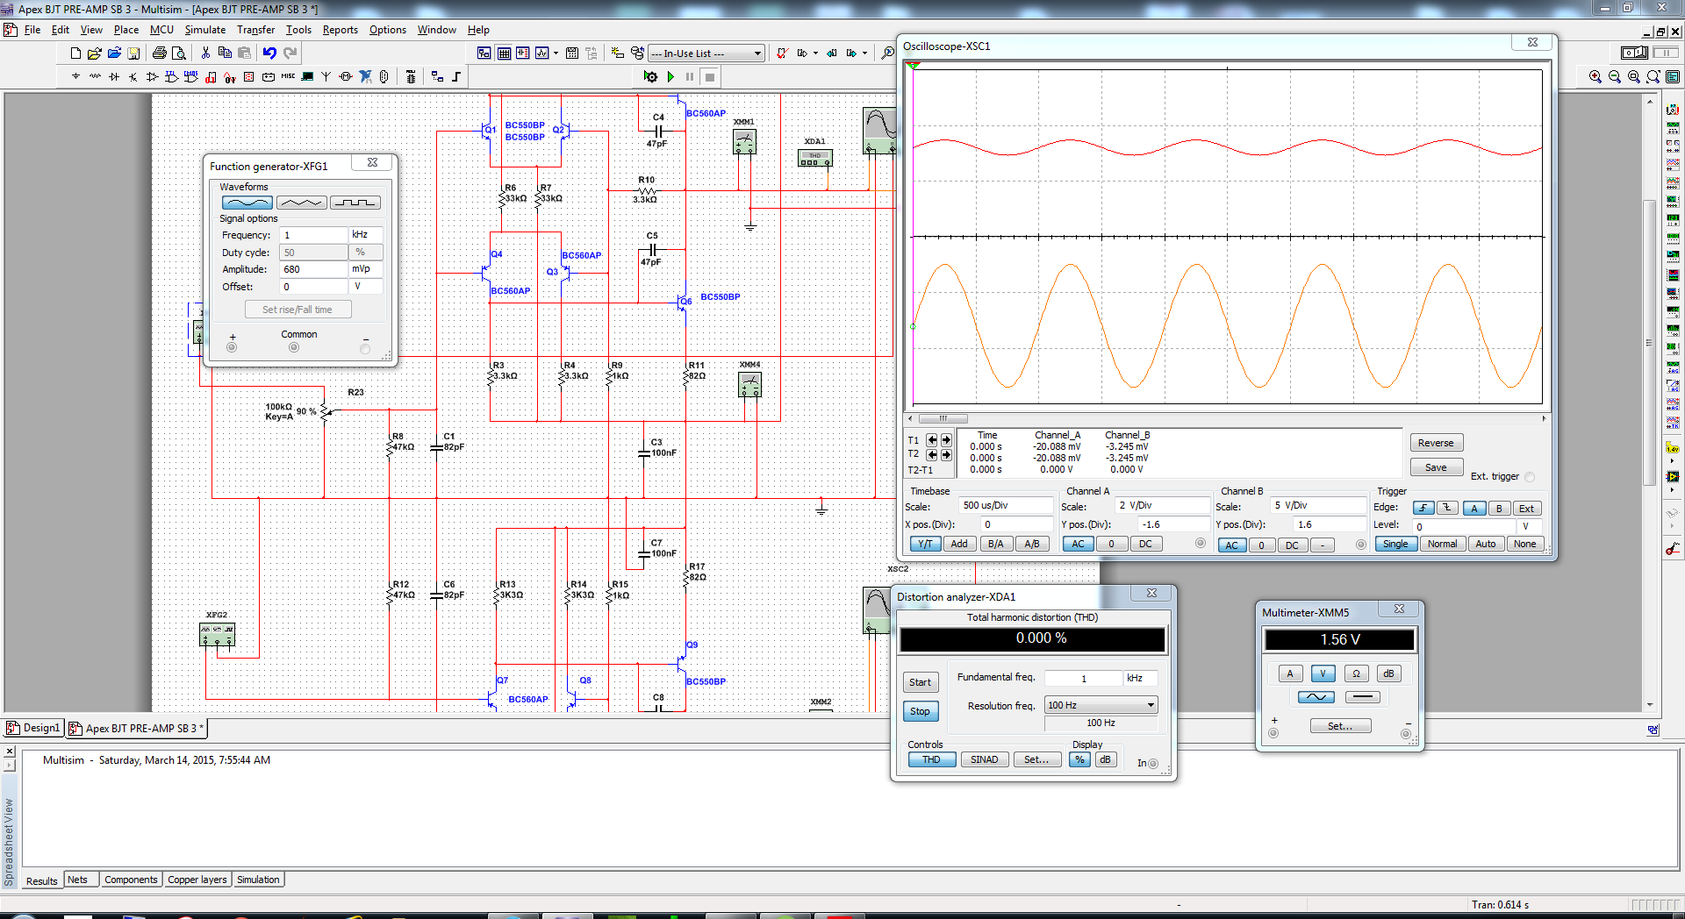The width and height of the screenshot is (1685, 919).
Task: Click Reverse button on oscilloscope
Action: click(1436, 443)
